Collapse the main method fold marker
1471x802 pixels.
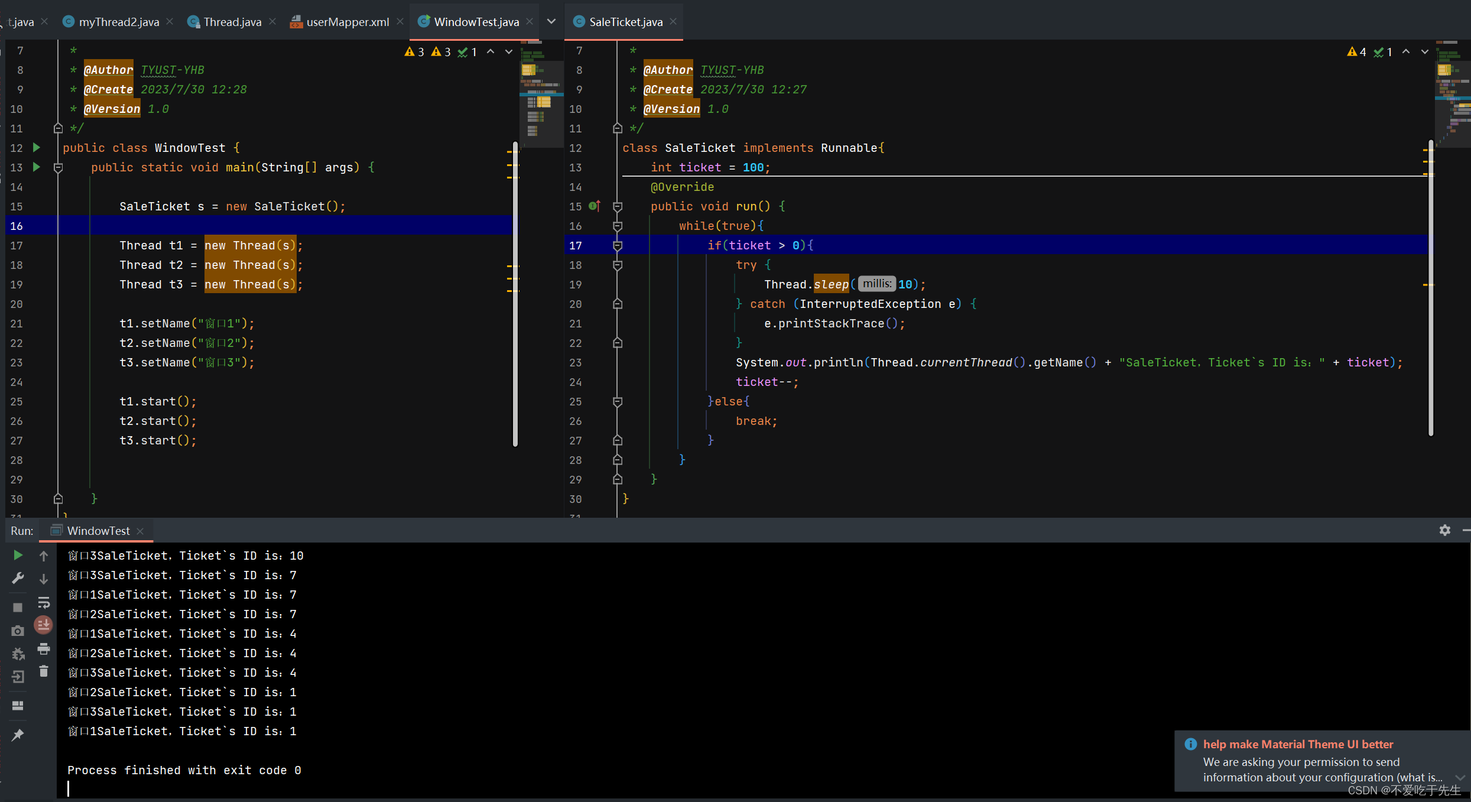[x=58, y=168]
